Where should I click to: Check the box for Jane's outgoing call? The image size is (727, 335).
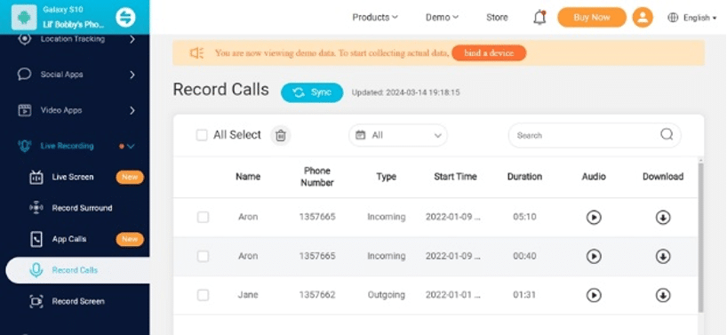(203, 295)
